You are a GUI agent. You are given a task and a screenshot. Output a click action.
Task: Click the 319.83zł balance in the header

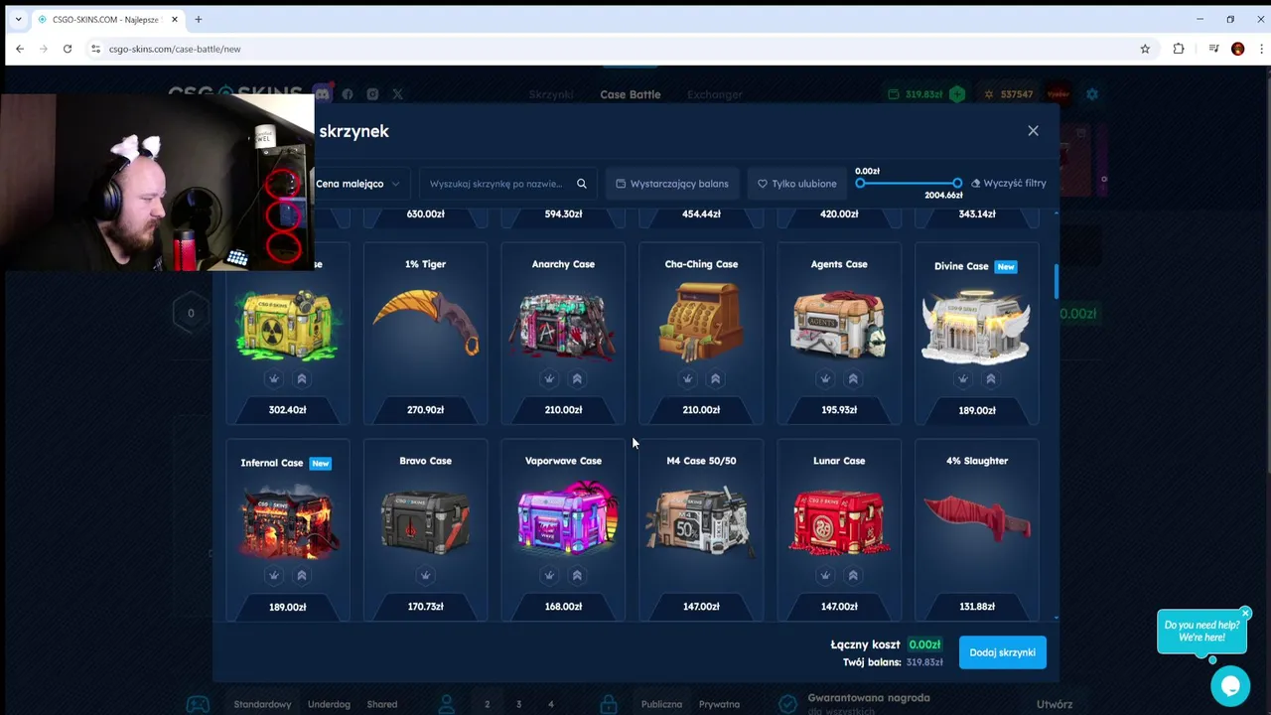tap(923, 94)
